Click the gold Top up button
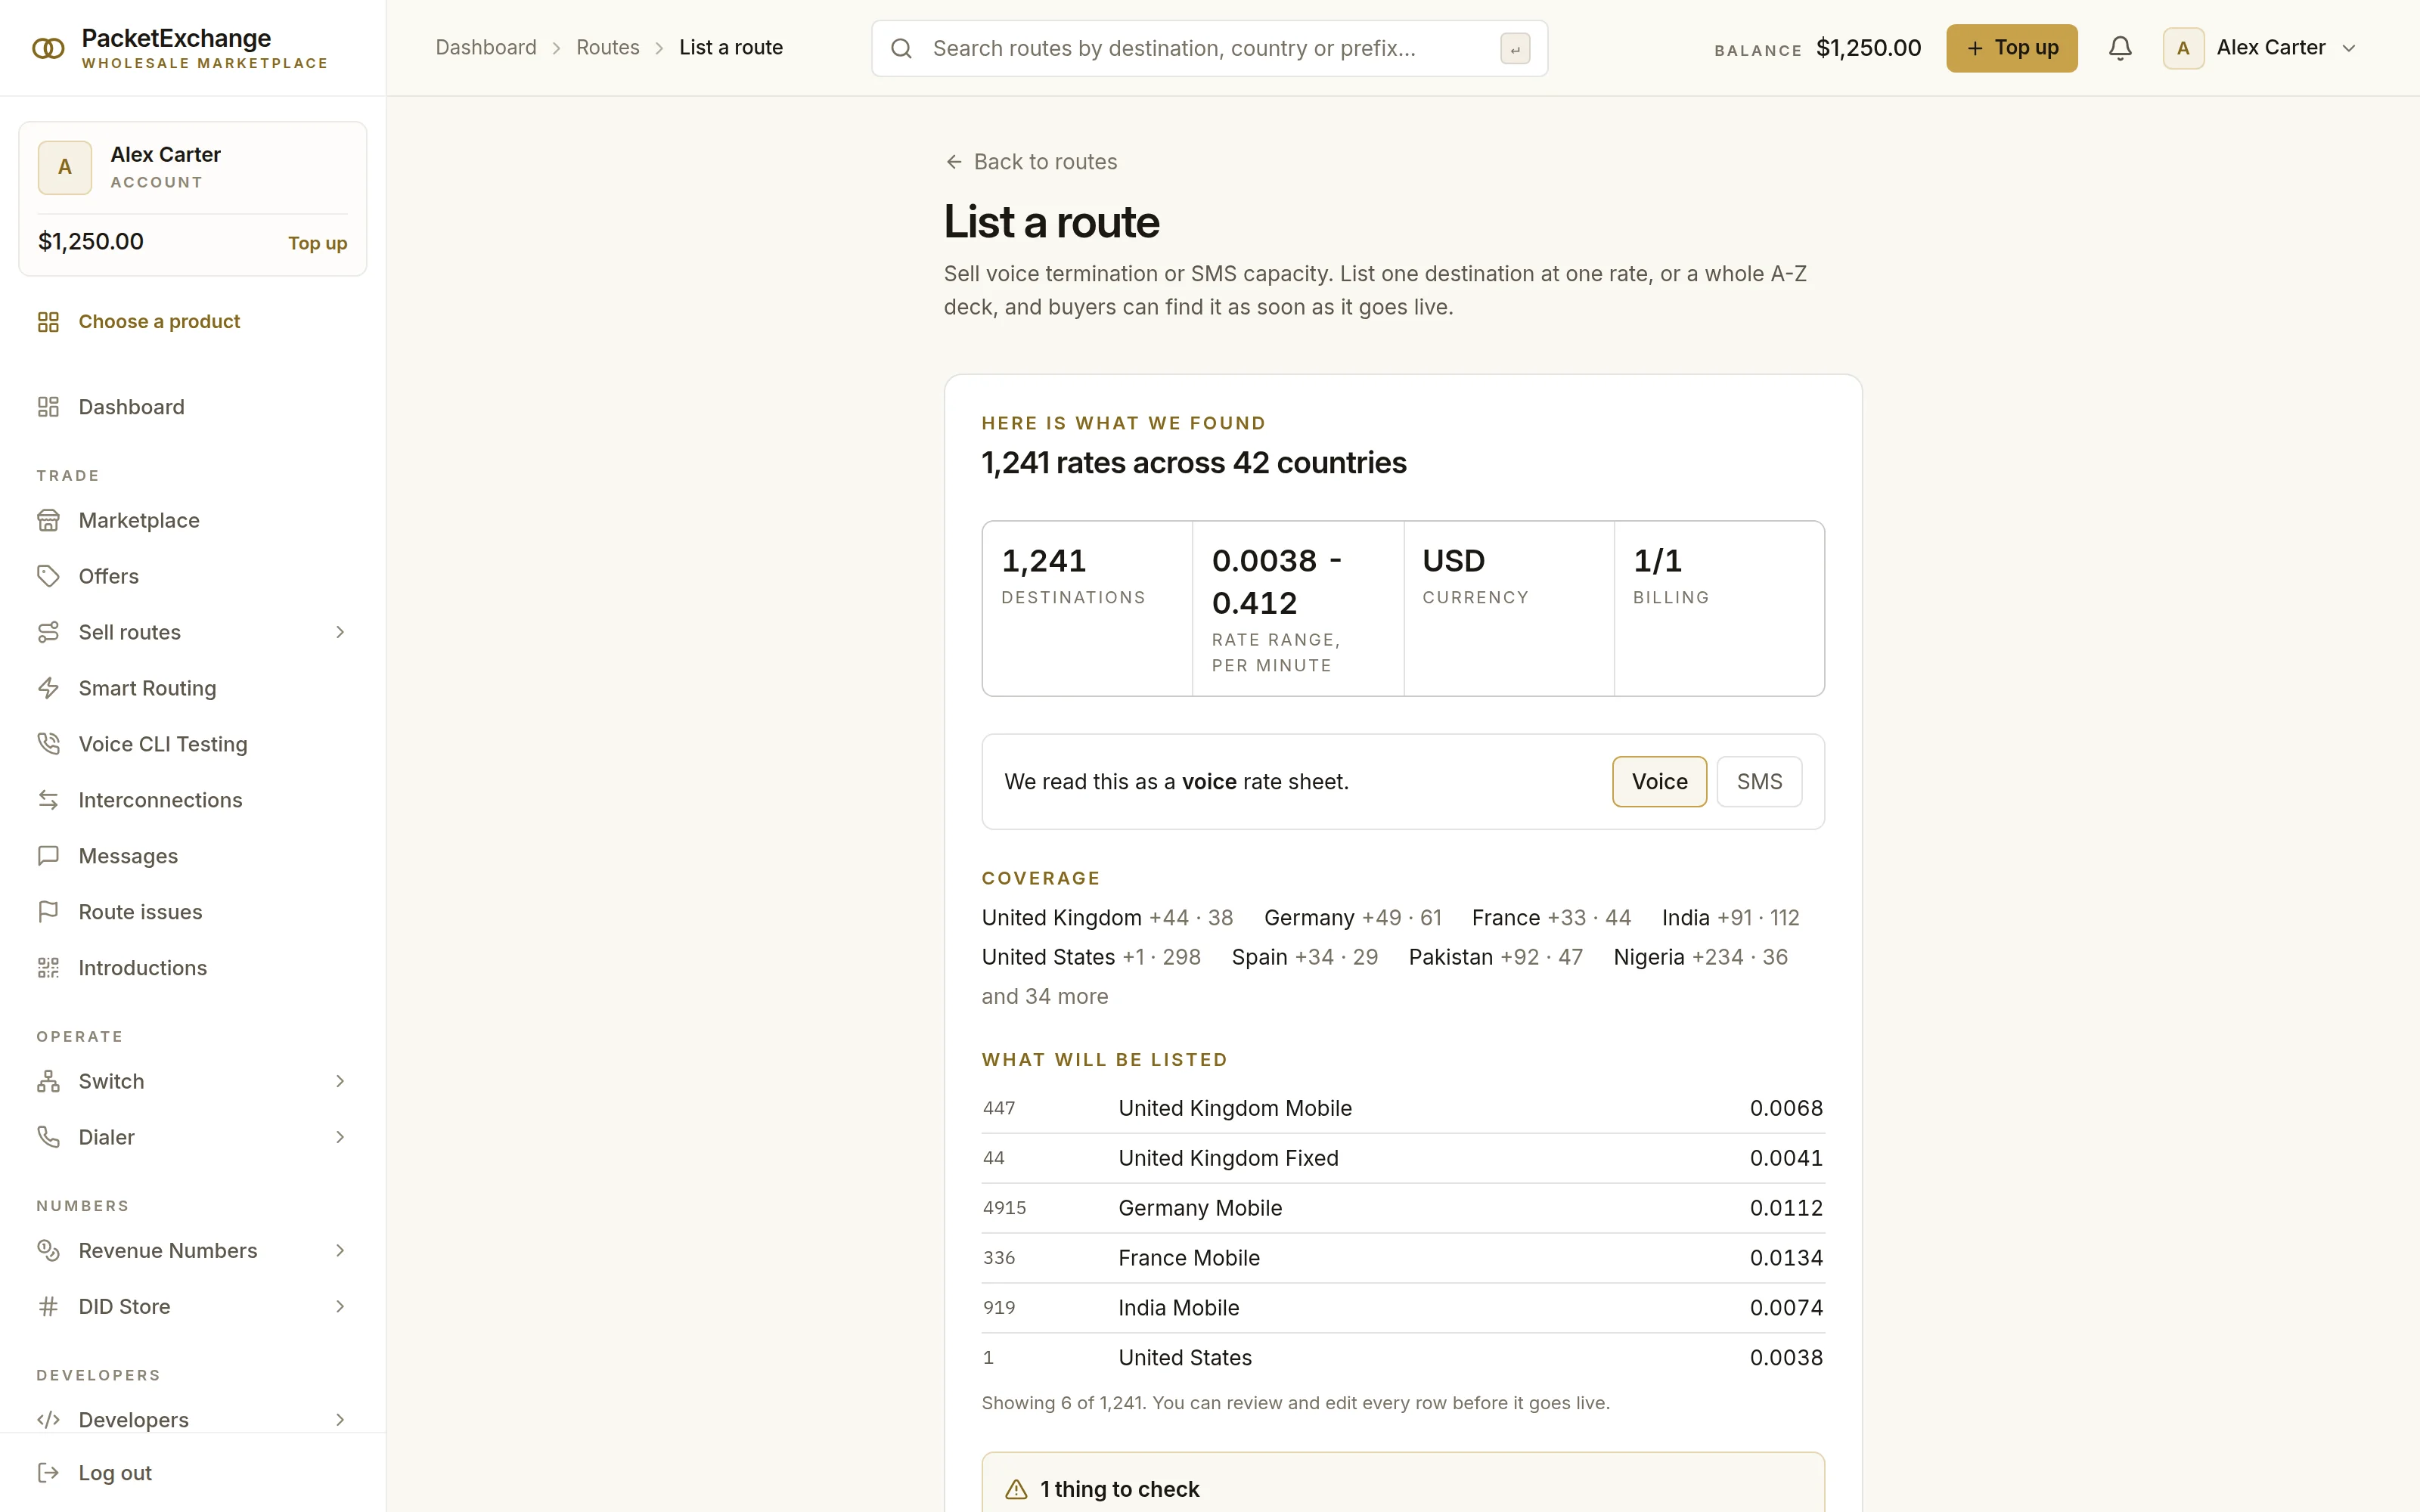Screen dimensions: 2420x1512 click(2011, 48)
